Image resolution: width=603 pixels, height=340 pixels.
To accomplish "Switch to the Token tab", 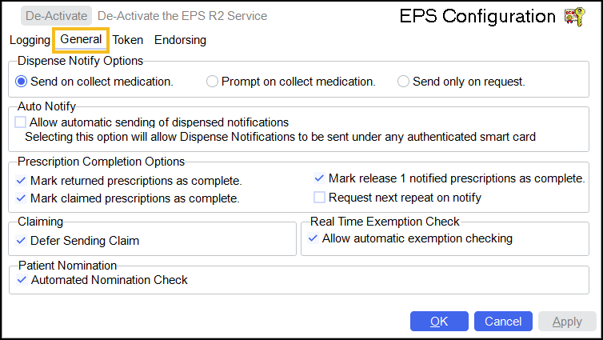I will point(128,40).
